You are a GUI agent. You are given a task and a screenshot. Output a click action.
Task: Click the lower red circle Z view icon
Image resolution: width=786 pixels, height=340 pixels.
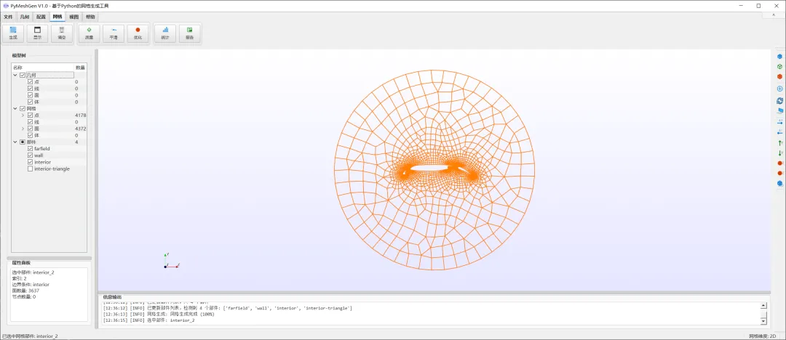pyautogui.click(x=779, y=173)
